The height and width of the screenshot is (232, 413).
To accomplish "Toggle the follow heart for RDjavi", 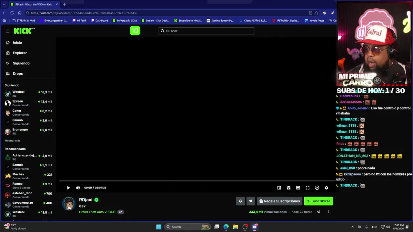I will (x=251, y=201).
